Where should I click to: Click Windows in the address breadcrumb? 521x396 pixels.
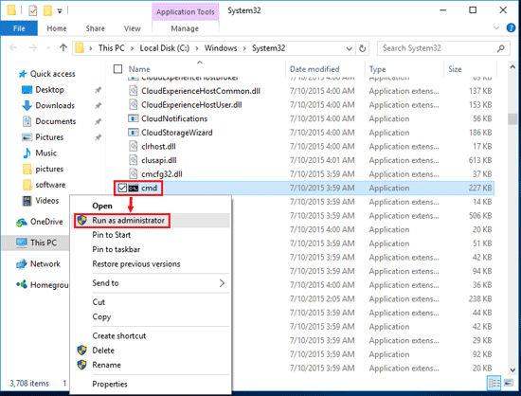(221, 48)
